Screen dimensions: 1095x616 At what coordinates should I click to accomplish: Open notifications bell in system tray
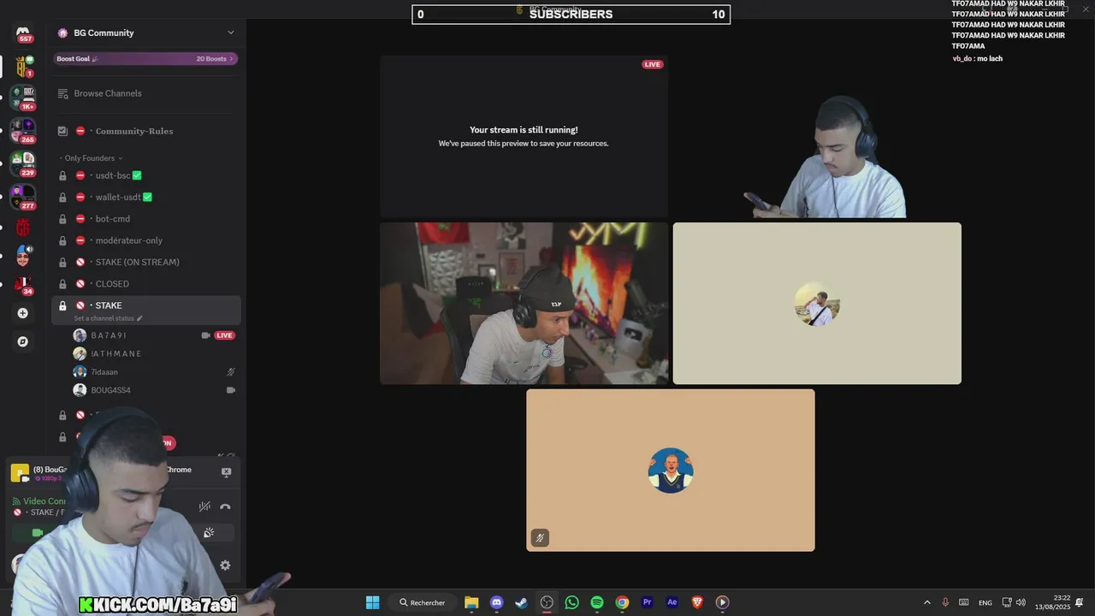[x=1080, y=602]
